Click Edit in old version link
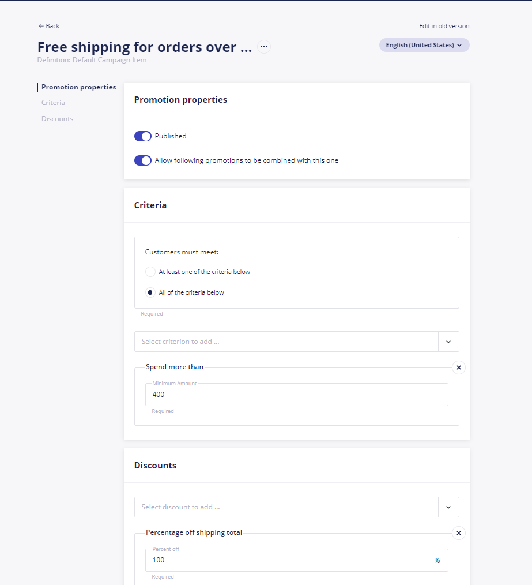 point(444,26)
